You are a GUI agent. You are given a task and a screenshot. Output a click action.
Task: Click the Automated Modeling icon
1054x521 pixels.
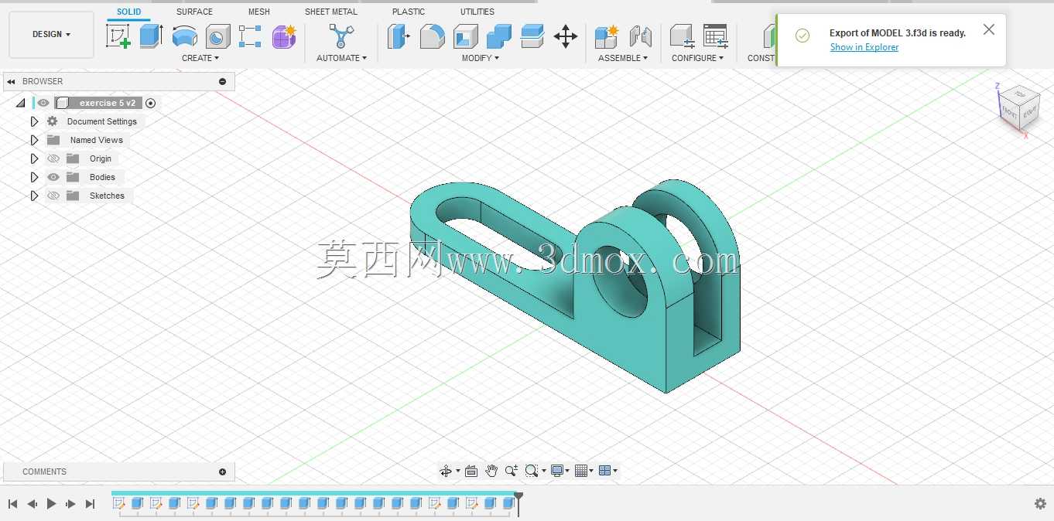(341, 36)
